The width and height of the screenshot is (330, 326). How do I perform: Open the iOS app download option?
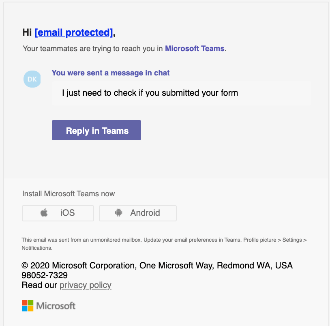click(58, 213)
